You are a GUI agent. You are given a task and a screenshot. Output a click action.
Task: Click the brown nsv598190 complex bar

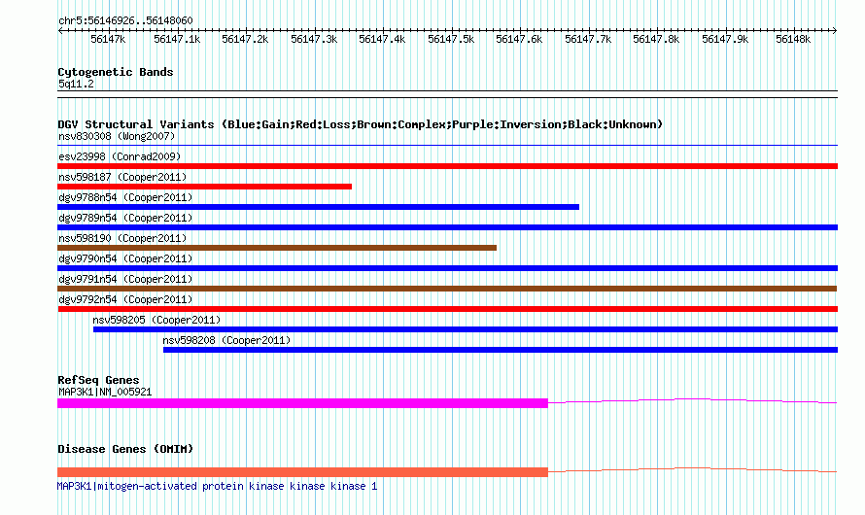[x=277, y=248]
